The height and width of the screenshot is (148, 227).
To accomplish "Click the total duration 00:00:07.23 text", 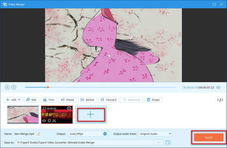I will (x=206, y=88).
